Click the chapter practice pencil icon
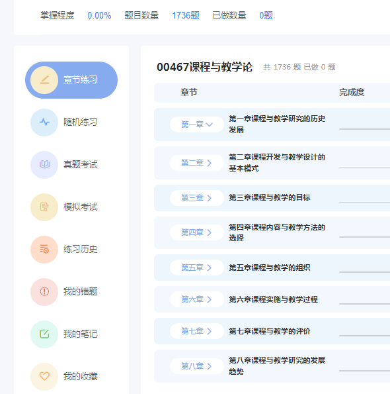The image size is (390, 394). click(x=44, y=80)
